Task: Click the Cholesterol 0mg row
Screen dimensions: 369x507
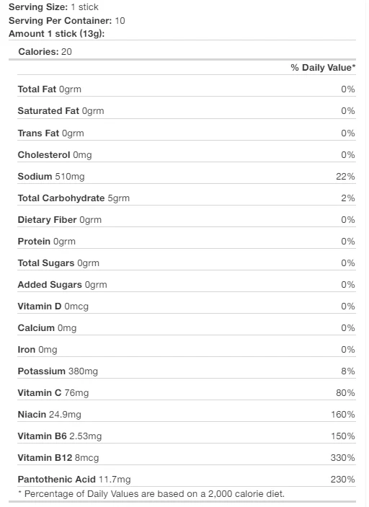Action: [x=187, y=154]
